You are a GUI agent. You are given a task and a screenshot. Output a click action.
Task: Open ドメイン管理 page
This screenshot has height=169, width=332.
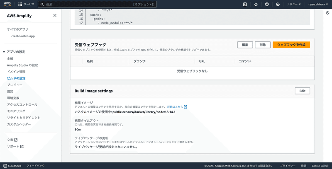coord(16,72)
